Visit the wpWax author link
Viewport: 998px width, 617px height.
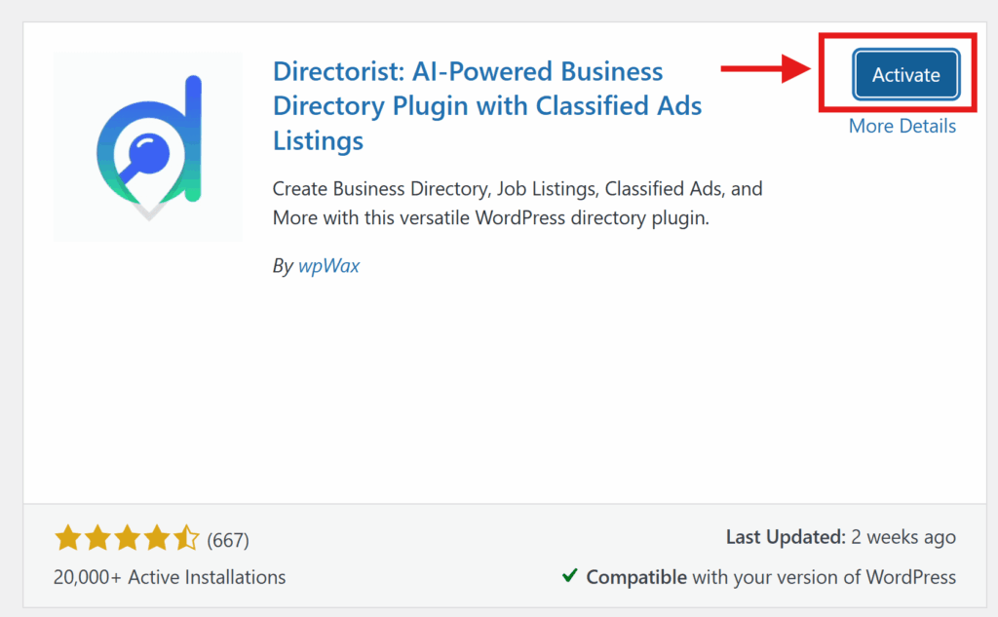[328, 265]
